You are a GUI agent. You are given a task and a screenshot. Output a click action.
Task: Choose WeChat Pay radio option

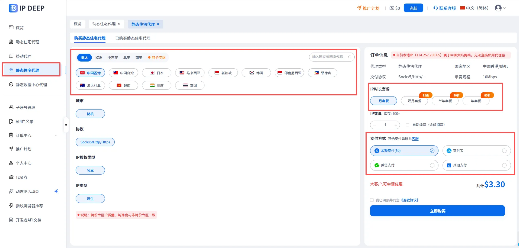432,165
